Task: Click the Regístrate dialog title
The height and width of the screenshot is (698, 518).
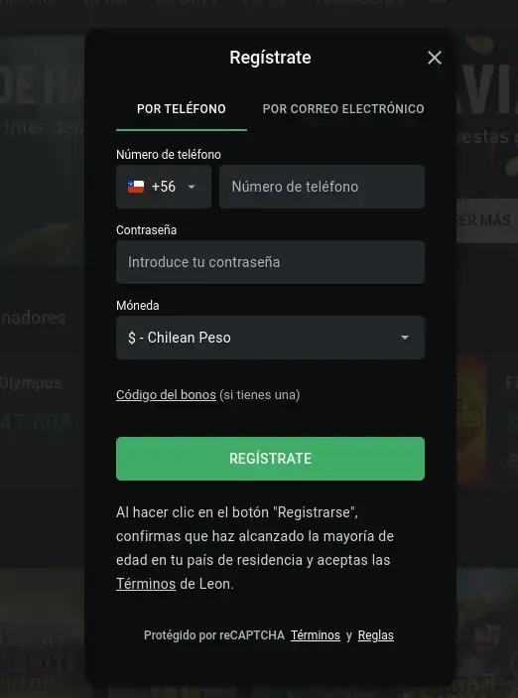Action: coord(270,58)
